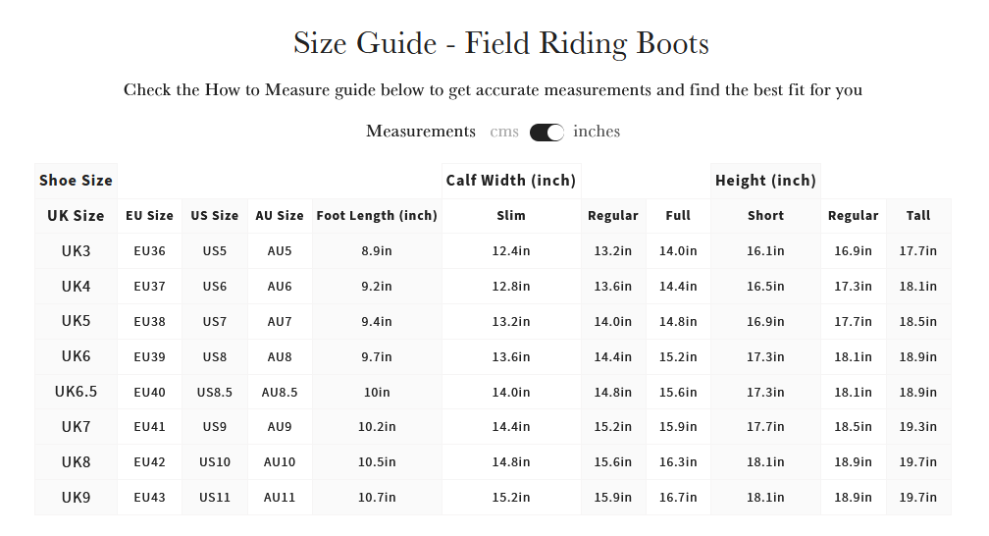The image size is (989, 536).
Task: Click the 'Calf Width (inch)' header
Action: 511,181
